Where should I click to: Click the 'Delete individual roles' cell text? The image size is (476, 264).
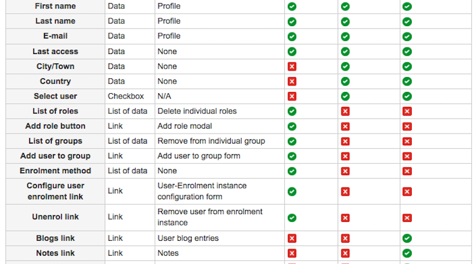point(197,111)
